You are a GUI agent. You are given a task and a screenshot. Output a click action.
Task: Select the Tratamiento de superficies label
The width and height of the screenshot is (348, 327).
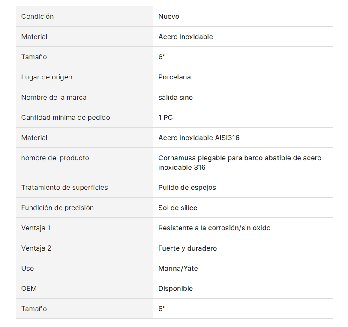[65, 187]
